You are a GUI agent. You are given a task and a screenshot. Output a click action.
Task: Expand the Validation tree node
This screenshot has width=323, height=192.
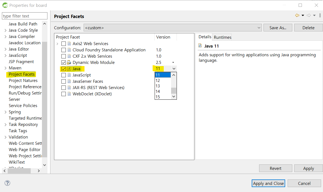click(5, 137)
